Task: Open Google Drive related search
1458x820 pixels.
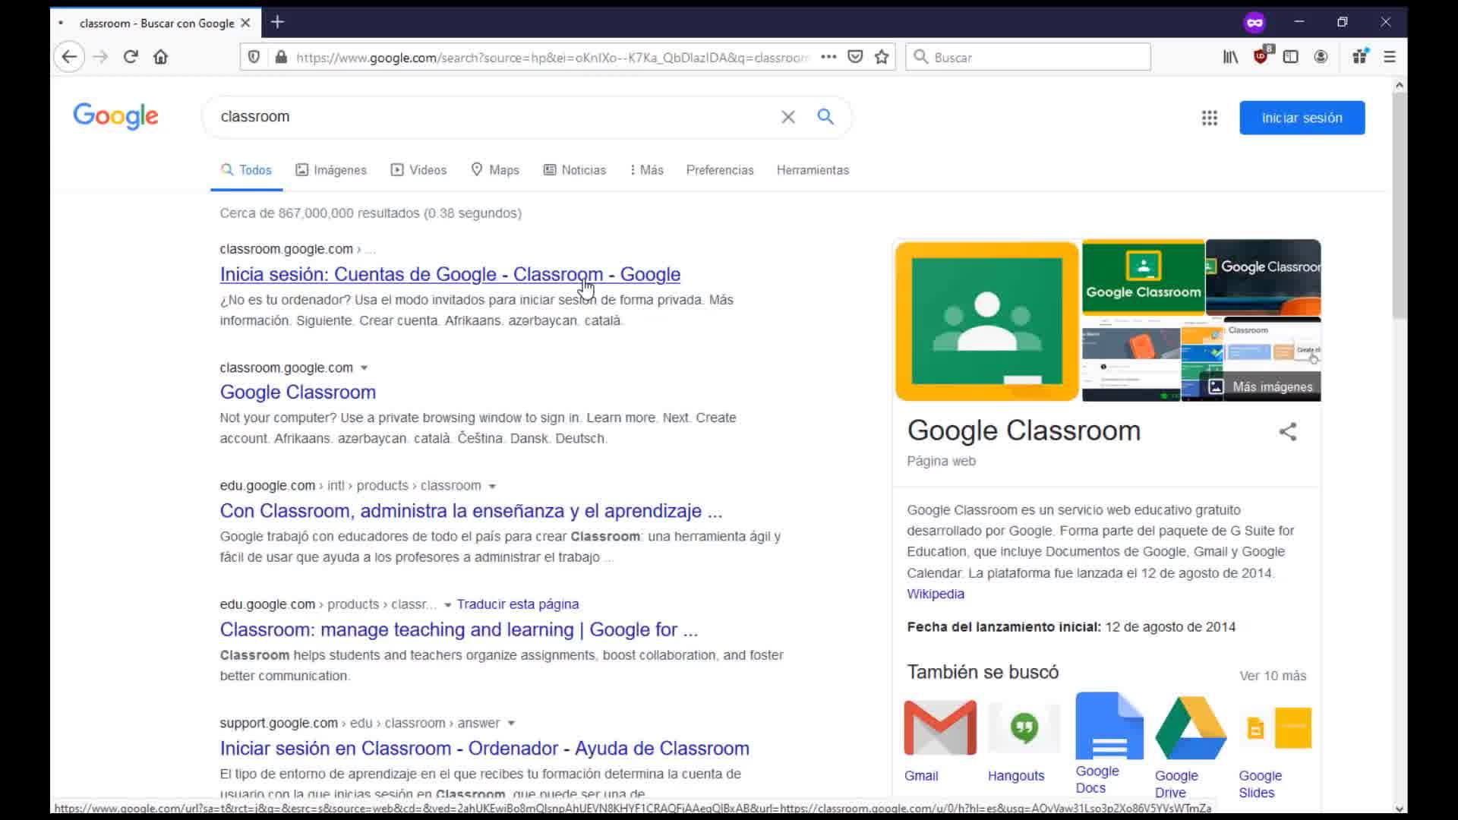Action: [x=1191, y=746]
